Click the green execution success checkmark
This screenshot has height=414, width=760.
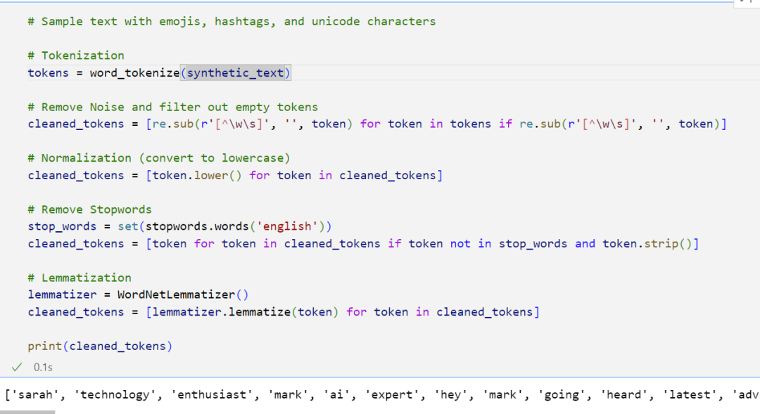pos(17,367)
